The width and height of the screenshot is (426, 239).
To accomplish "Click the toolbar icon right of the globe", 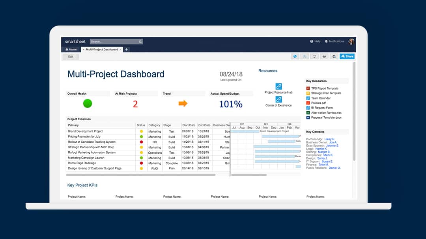I will 305,56.
